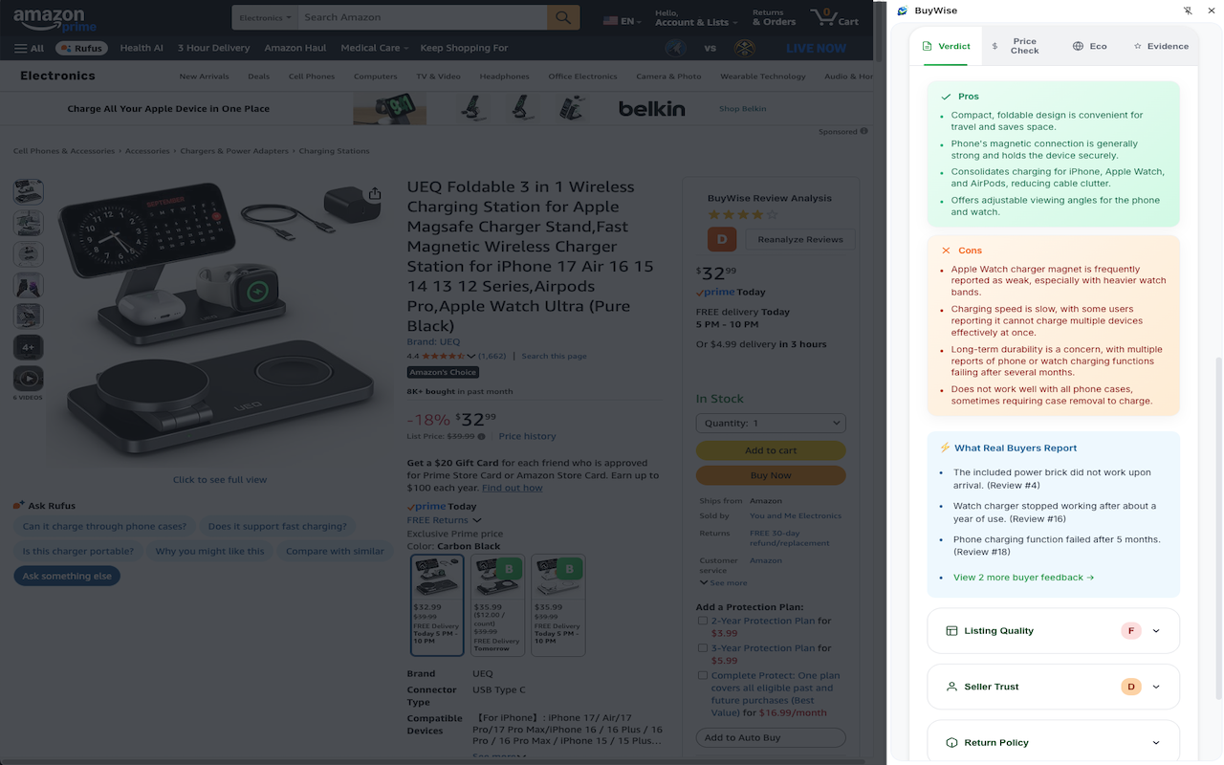Unpin the BuyWise side panel

tap(1188, 11)
